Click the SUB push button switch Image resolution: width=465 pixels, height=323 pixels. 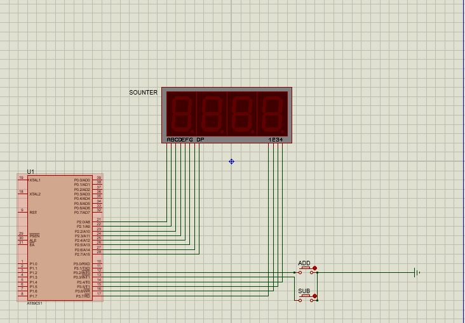coord(306,298)
